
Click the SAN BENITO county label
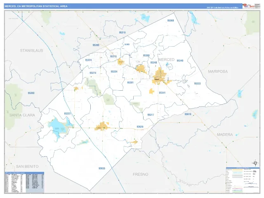27,167
